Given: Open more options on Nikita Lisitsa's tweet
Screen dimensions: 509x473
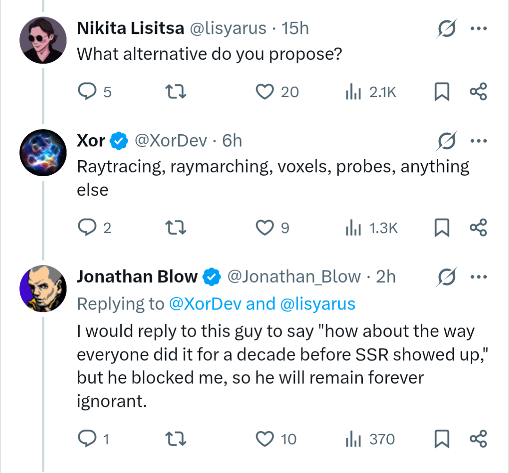Looking at the screenshot, I should (x=478, y=29).
